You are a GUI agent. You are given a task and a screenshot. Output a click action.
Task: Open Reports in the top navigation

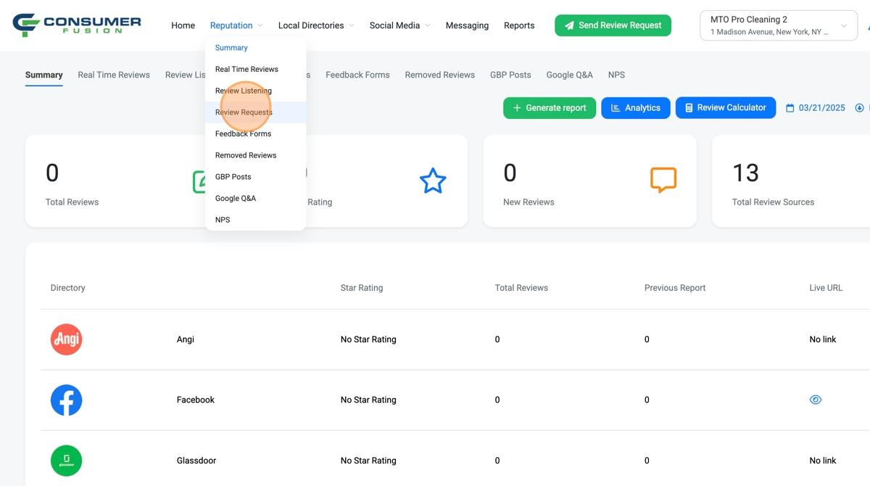519,25
